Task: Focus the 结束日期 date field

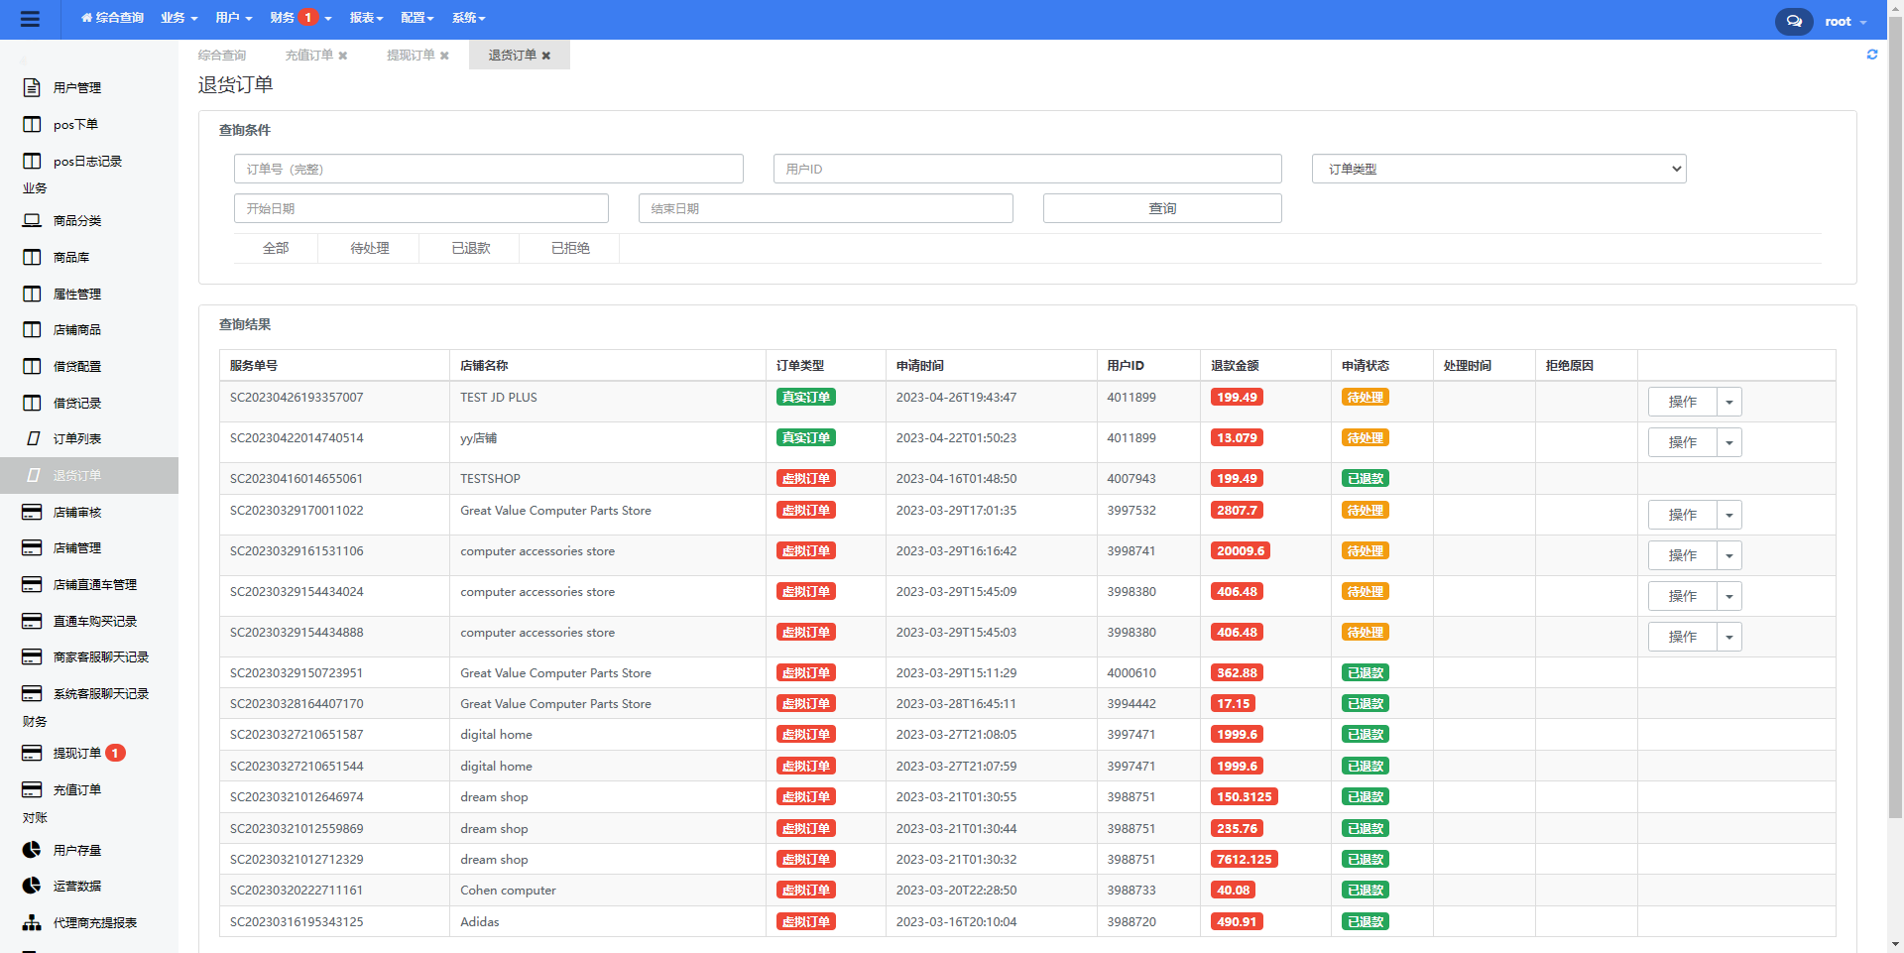Action: pos(826,208)
